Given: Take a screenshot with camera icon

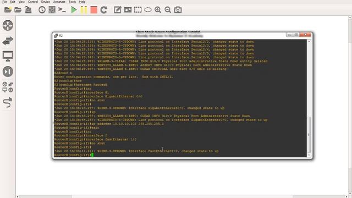Looking at the screenshot, I should (x=178, y=10).
